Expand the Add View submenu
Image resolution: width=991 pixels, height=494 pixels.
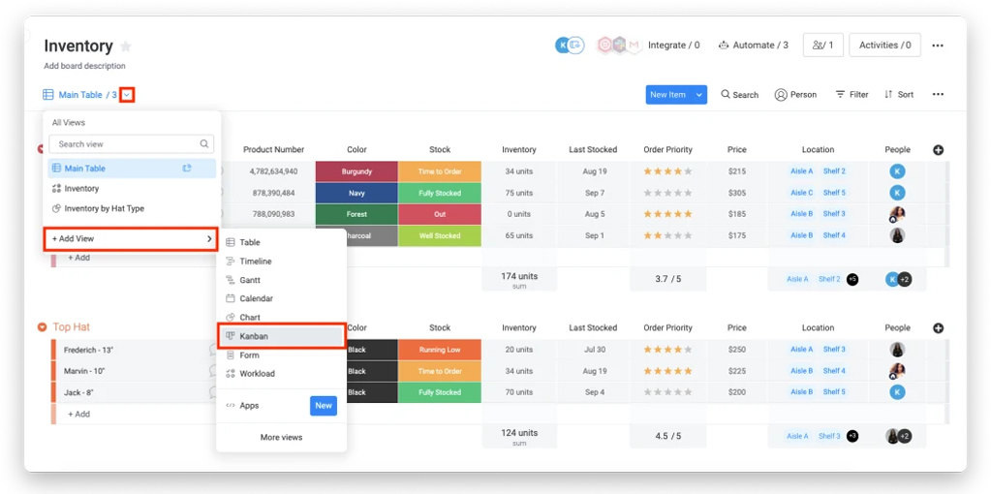132,239
